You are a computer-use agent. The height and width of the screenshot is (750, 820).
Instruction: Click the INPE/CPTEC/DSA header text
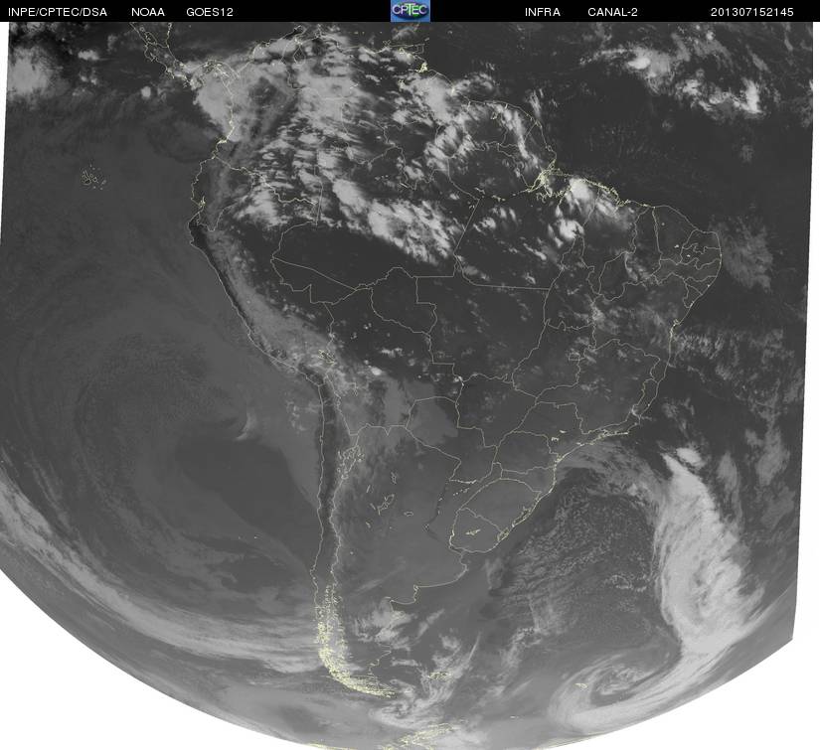tap(58, 12)
